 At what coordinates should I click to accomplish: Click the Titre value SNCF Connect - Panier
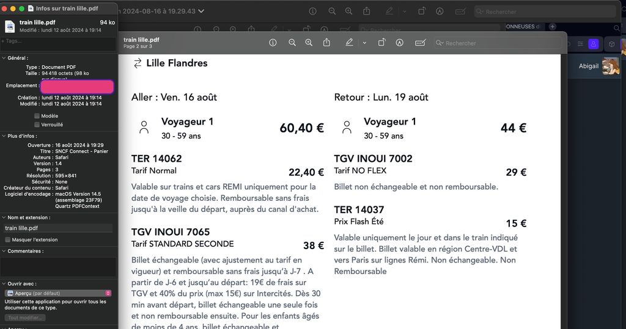80,151
